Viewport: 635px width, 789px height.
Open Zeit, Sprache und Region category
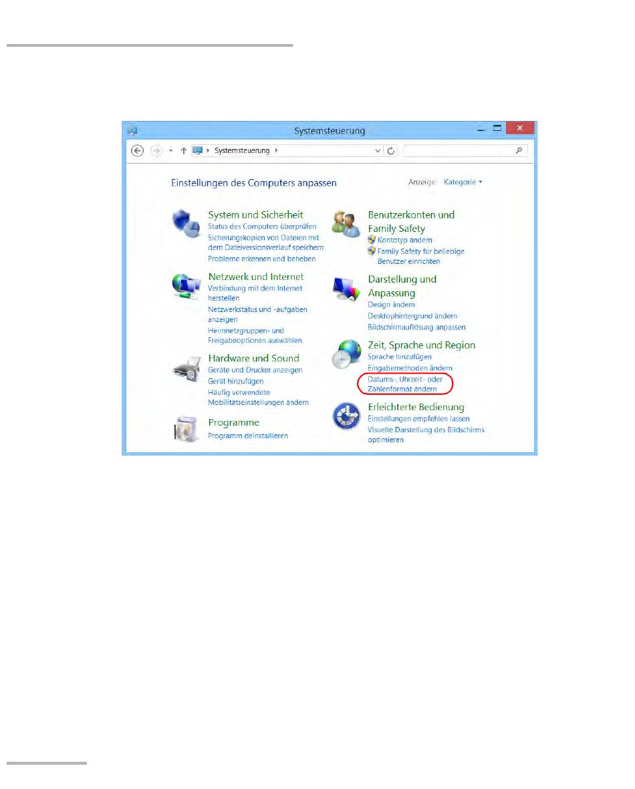pyautogui.click(x=422, y=345)
